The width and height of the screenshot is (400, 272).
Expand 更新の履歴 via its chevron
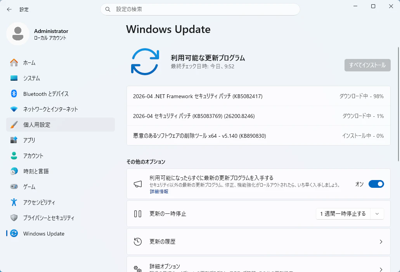[x=381, y=242]
